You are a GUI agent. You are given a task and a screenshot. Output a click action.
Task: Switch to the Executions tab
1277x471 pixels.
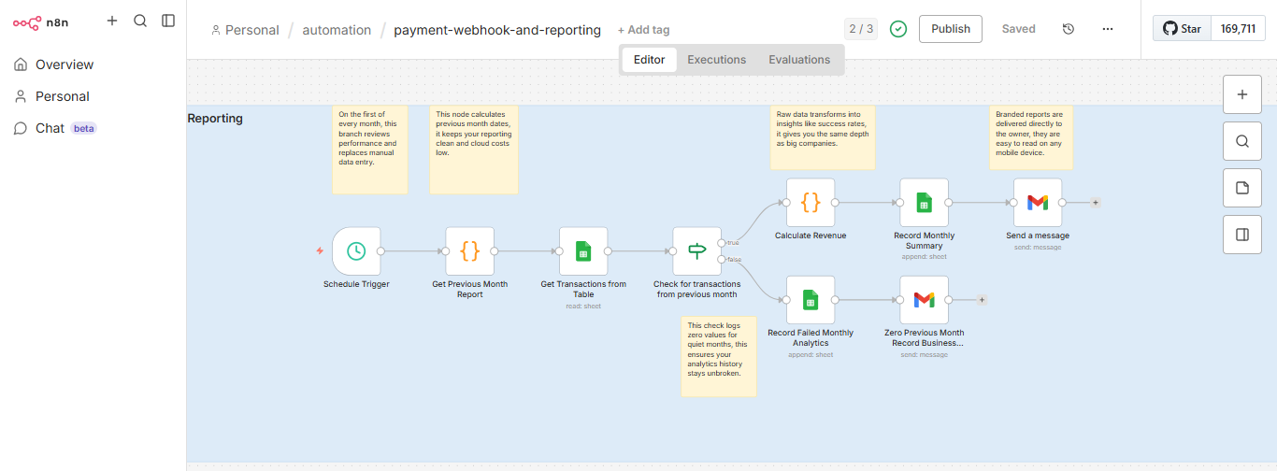click(716, 60)
